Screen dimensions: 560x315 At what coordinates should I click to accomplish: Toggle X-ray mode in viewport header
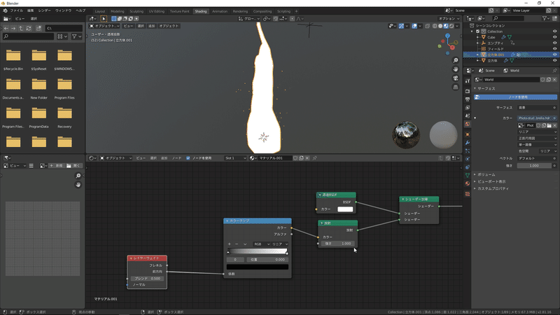pyautogui.click(x=428, y=26)
